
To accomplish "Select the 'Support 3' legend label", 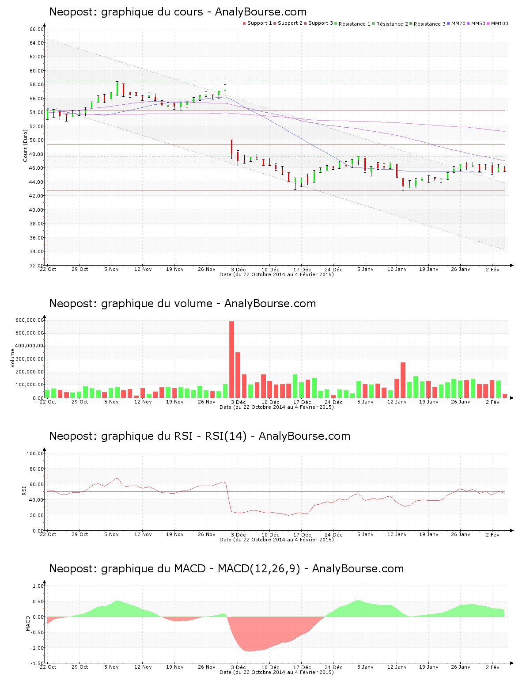I will pos(321,23).
